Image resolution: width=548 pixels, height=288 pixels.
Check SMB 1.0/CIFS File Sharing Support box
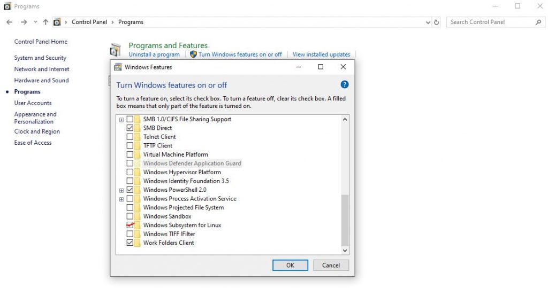coord(130,119)
